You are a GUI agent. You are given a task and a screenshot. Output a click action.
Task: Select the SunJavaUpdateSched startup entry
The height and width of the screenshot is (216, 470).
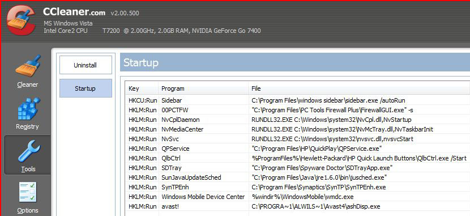[298, 177]
